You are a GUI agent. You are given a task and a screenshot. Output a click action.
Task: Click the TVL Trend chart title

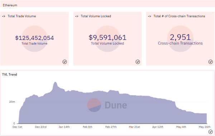tap(10, 75)
